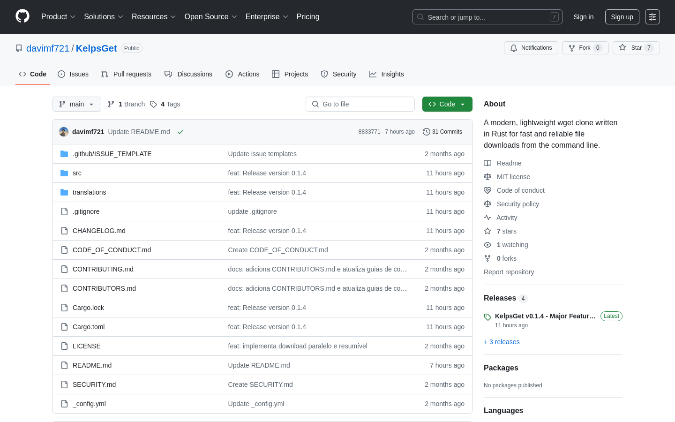
Task: Switch to the Discussions tab
Action: coord(188,74)
